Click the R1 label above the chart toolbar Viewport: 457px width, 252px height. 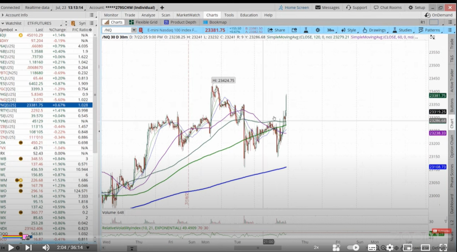[423, 22]
